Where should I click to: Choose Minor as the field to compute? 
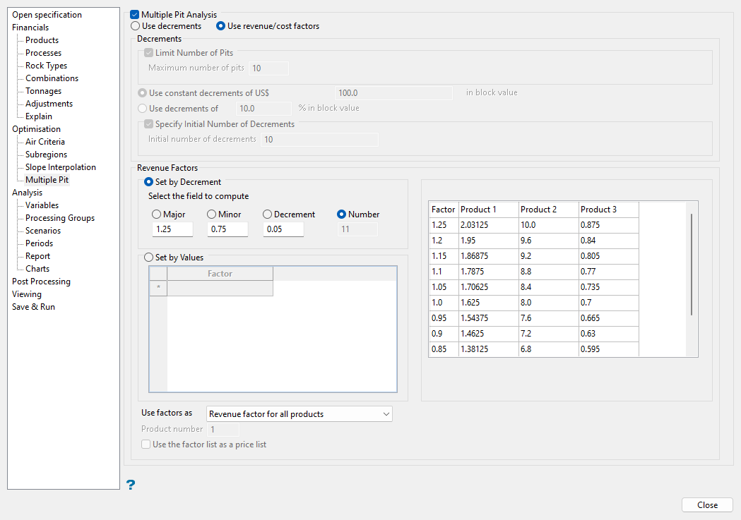(x=212, y=214)
